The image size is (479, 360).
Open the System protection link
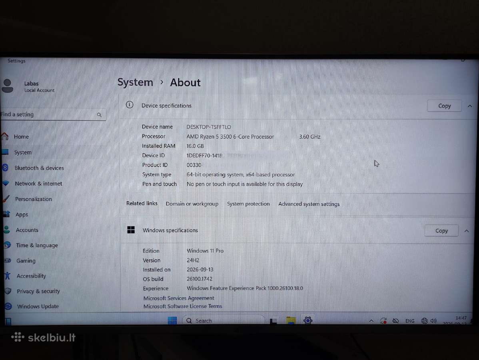(248, 204)
